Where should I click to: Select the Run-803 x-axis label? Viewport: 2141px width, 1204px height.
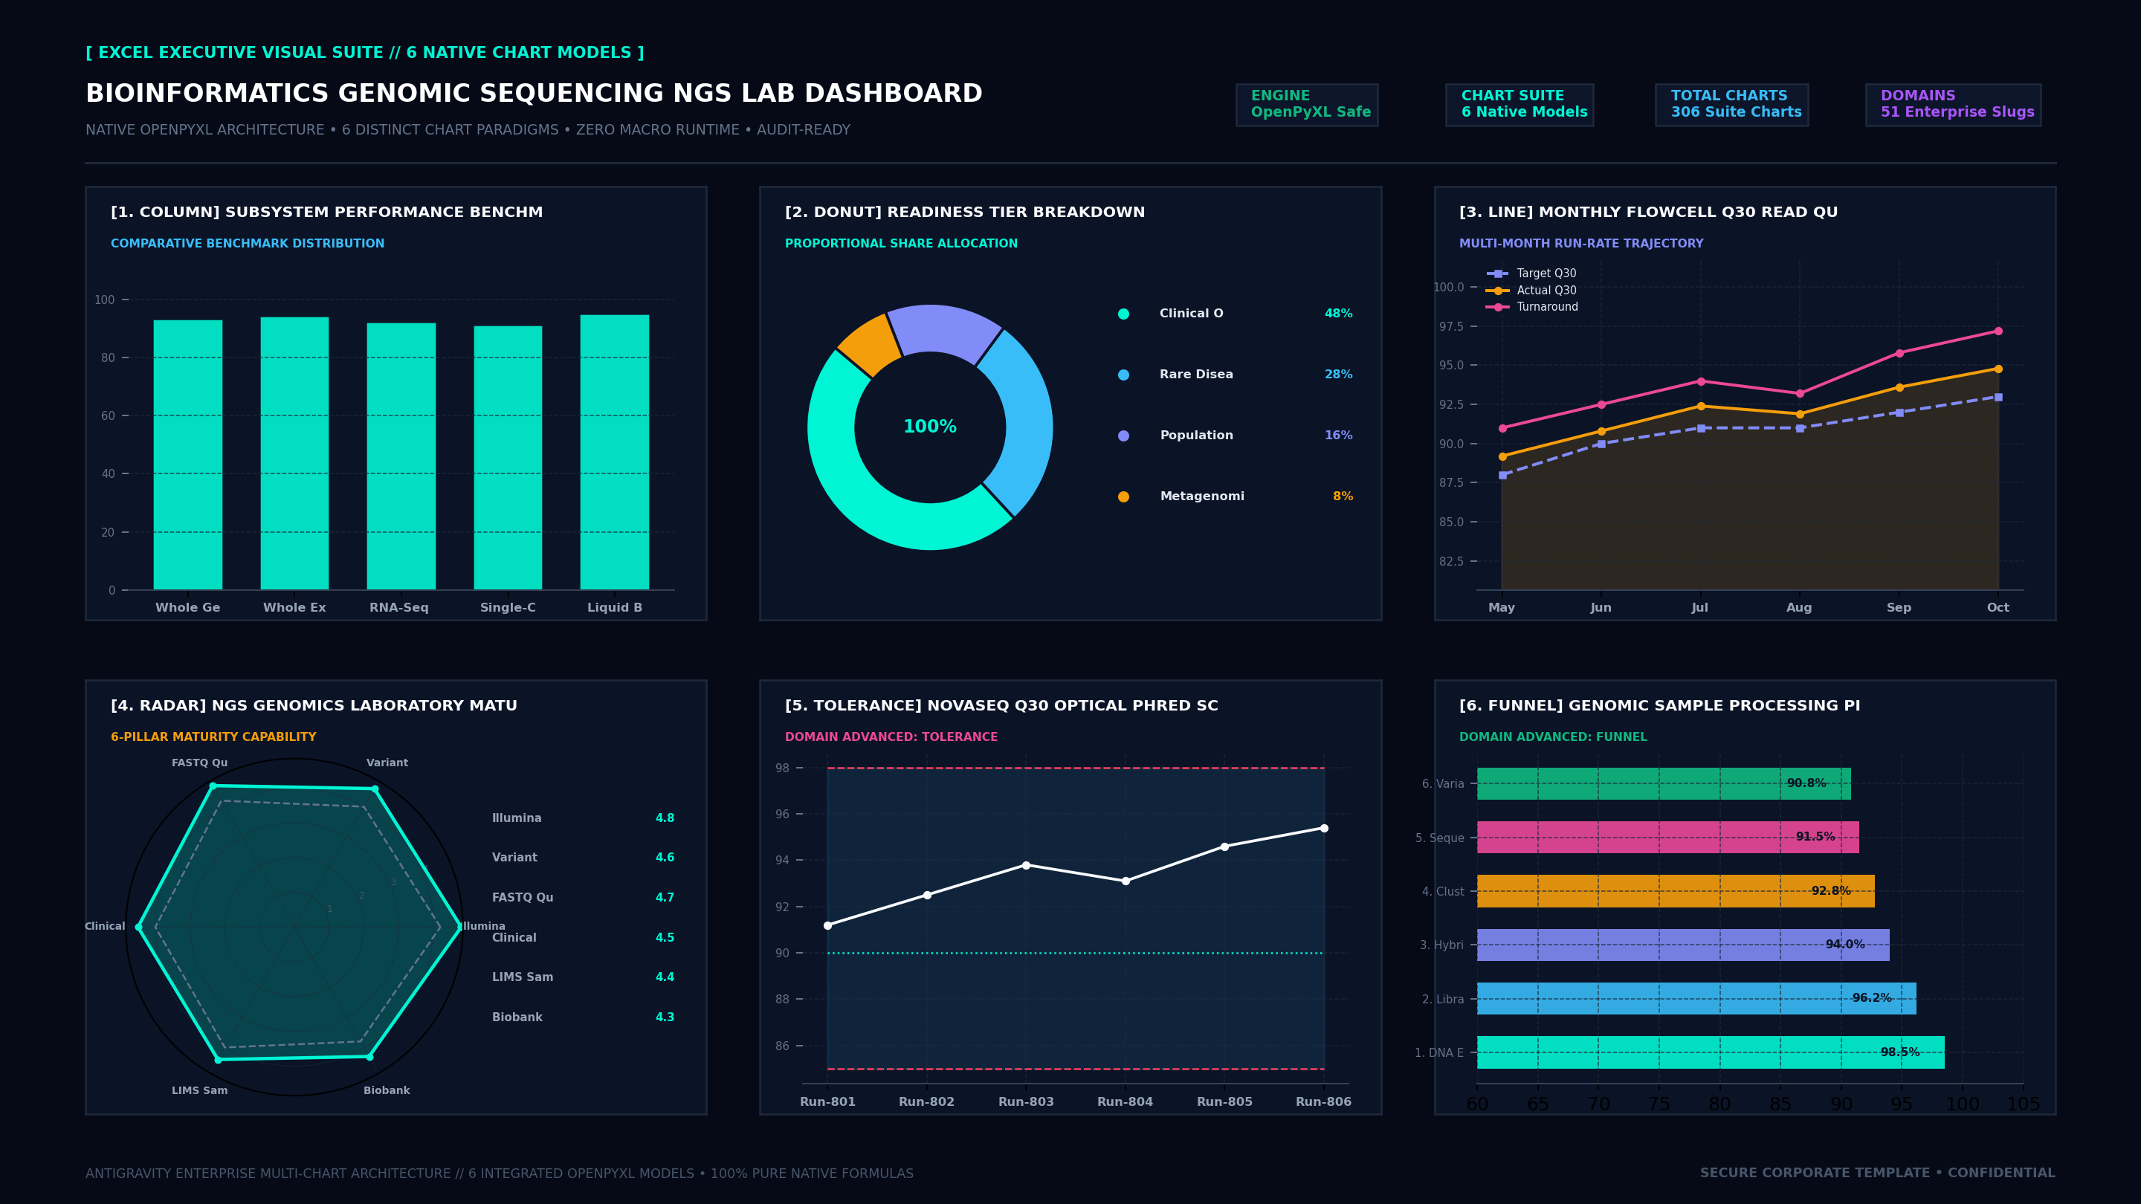(x=1026, y=1101)
